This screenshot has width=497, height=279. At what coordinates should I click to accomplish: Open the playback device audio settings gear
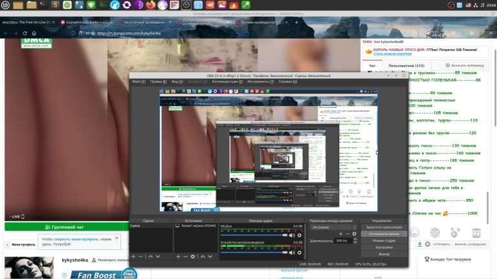coord(300,251)
